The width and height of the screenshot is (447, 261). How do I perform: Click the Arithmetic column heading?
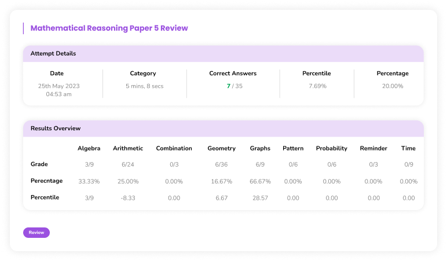128,149
